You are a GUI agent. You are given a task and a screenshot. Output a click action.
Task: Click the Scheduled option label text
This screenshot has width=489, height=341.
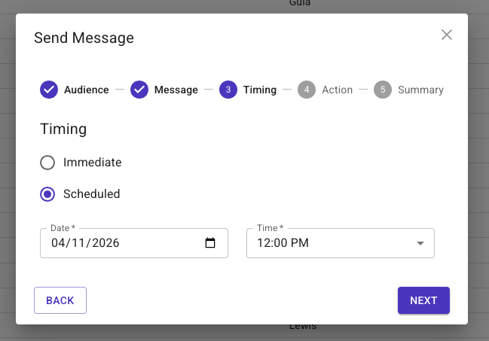tap(91, 194)
